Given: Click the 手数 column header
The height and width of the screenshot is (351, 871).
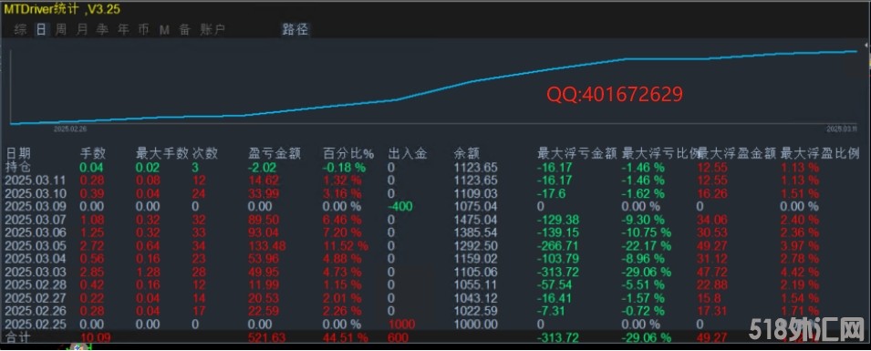Looking at the screenshot, I should (x=93, y=154).
